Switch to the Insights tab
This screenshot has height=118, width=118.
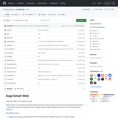[x=62, y=14]
